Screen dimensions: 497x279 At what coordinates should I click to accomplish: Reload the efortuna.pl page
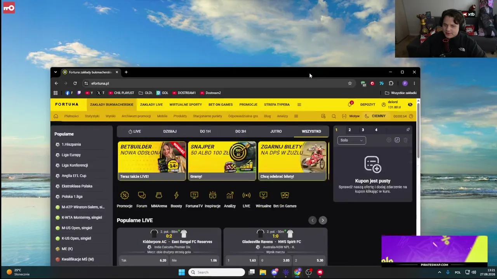[75, 83]
